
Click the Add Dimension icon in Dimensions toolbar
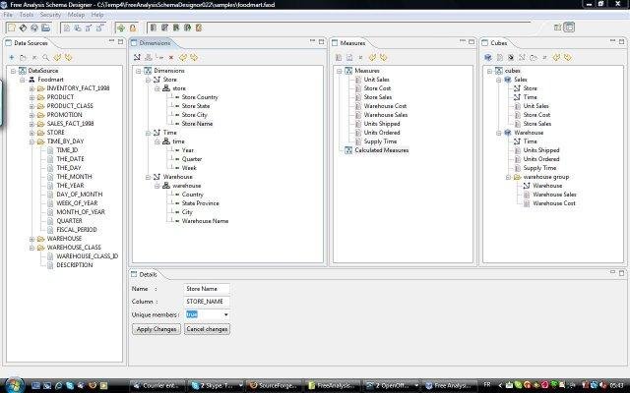click(x=137, y=58)
